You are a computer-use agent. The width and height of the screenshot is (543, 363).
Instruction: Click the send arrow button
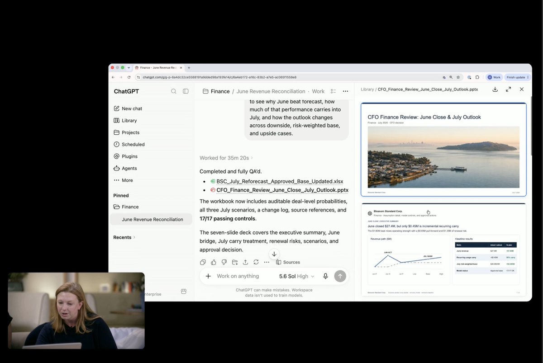click(340, 276)
